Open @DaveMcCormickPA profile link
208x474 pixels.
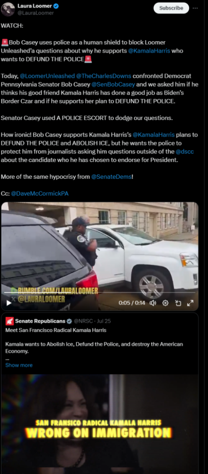[x=40, y=193]
